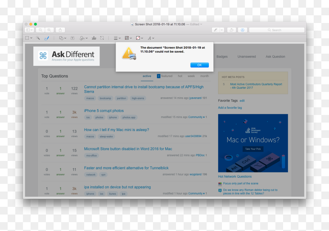Screen dimensions: 329x231
Task: Select the week tab
Action: [x=191, y=76]
